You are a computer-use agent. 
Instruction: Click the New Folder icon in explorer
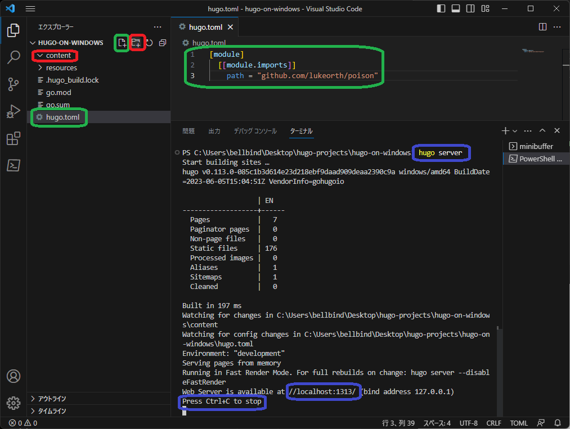tap(136, 43)
